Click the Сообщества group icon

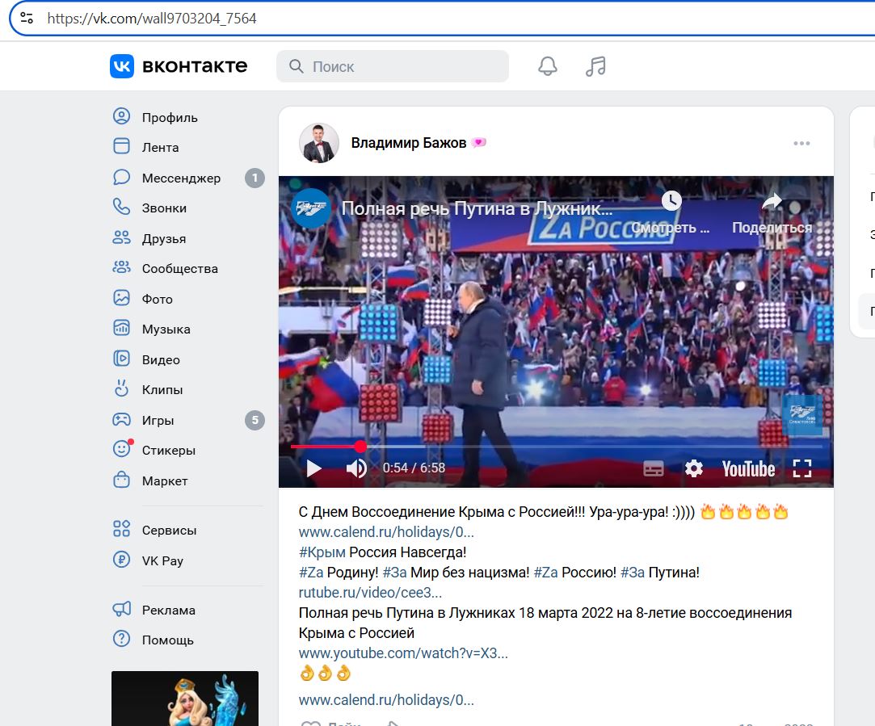tap(122, 268)
